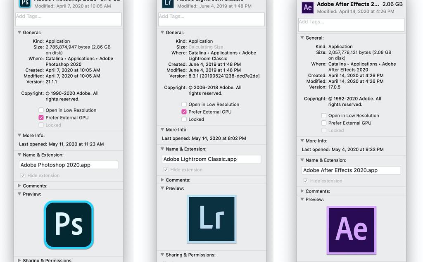Image resolution: width=423 pixels, height=262 pixels.
Task: Click the large After Effects Ae preview icon
Action: click(x=352, y=230)
